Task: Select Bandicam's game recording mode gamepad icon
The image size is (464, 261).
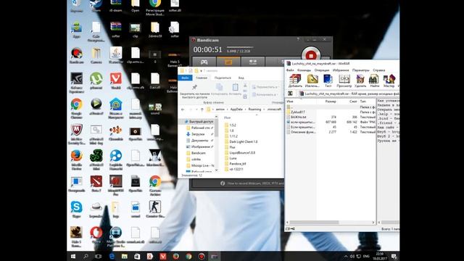Action: pos(204,62)
